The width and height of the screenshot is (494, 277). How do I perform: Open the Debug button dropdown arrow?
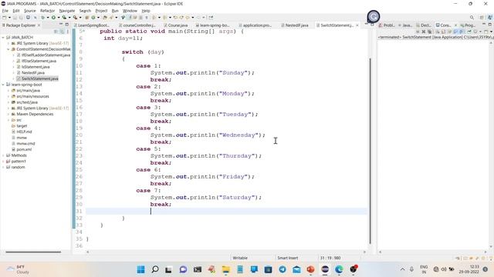pos(47,18)
